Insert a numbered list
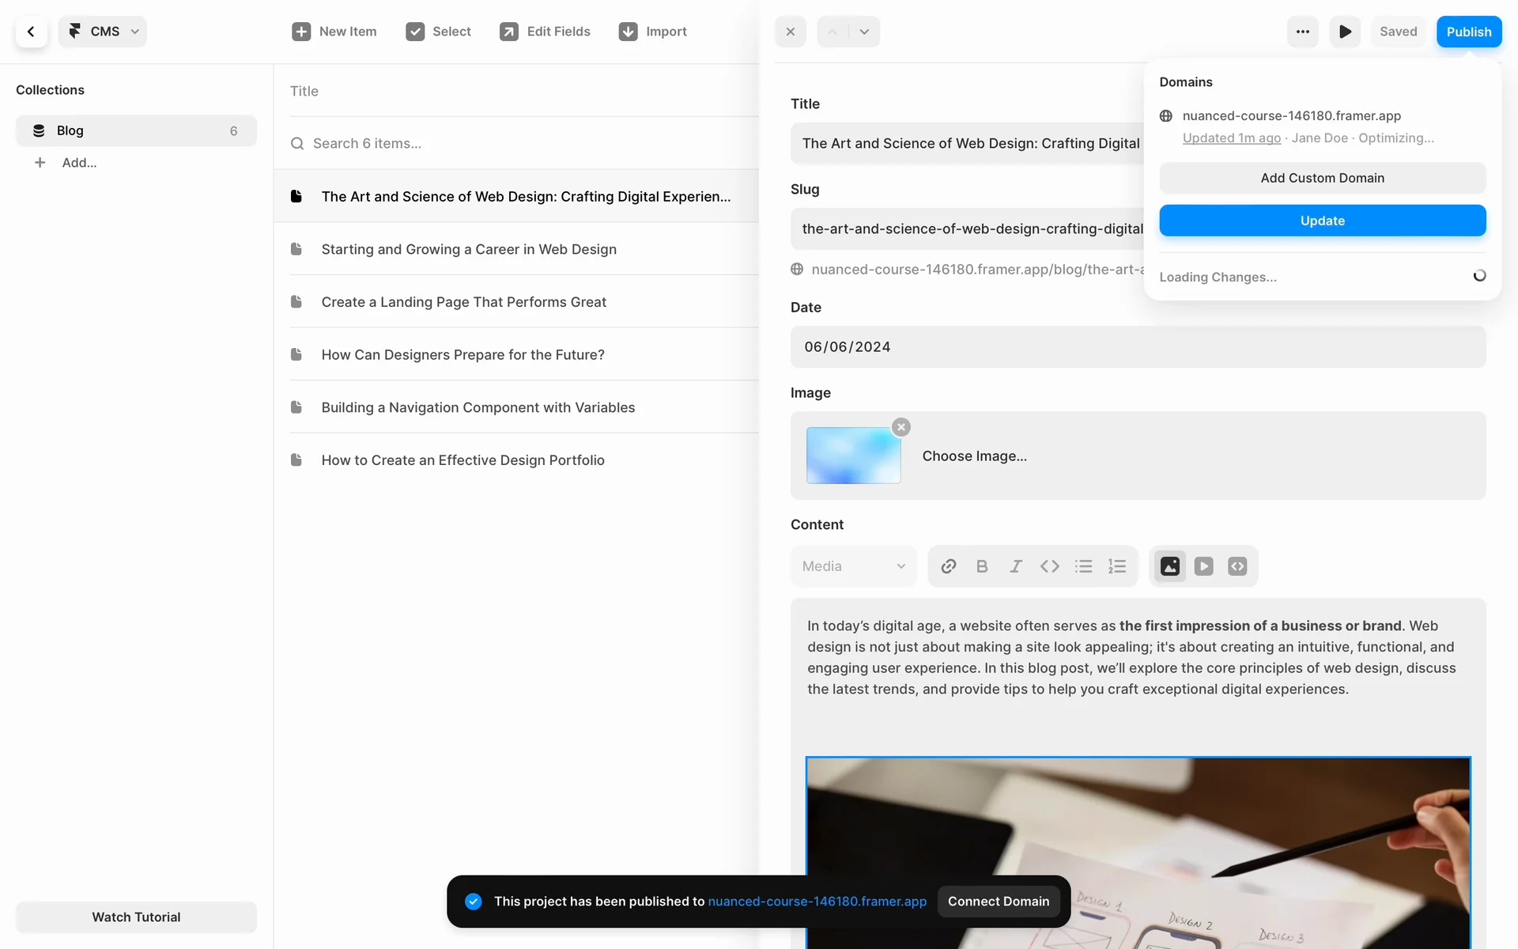 [x=1117, y=566]
